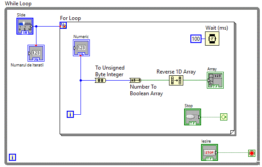Select the For Loop count terminal N
The height and width of the screenshot is (167, 262).
pyautogui.click(x=63, y=25)
